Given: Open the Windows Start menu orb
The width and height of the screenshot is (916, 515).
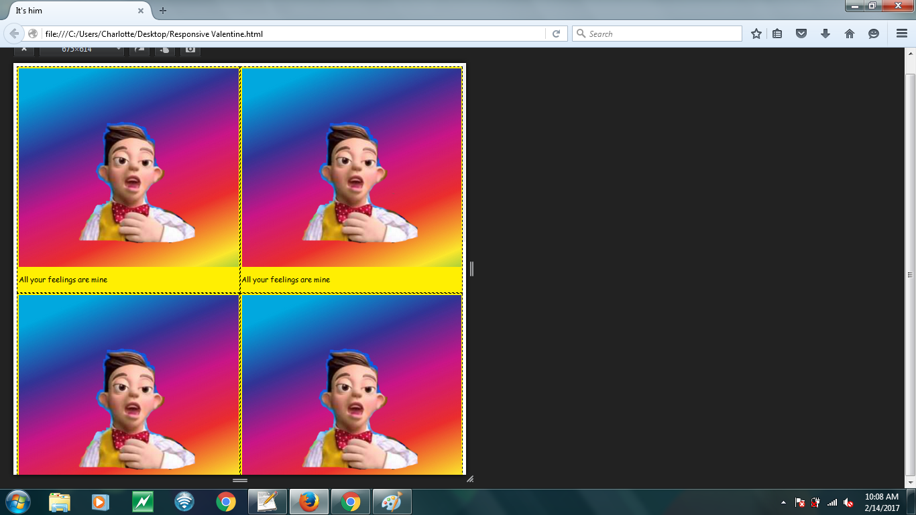Looking at the screenshot, I should [17, 502].
